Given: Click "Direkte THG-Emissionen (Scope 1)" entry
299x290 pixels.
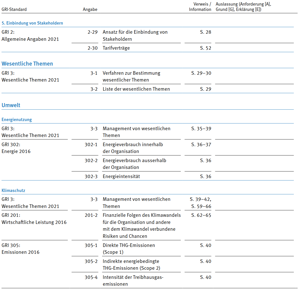Looking at the screenshot, I should pos(129,249).
